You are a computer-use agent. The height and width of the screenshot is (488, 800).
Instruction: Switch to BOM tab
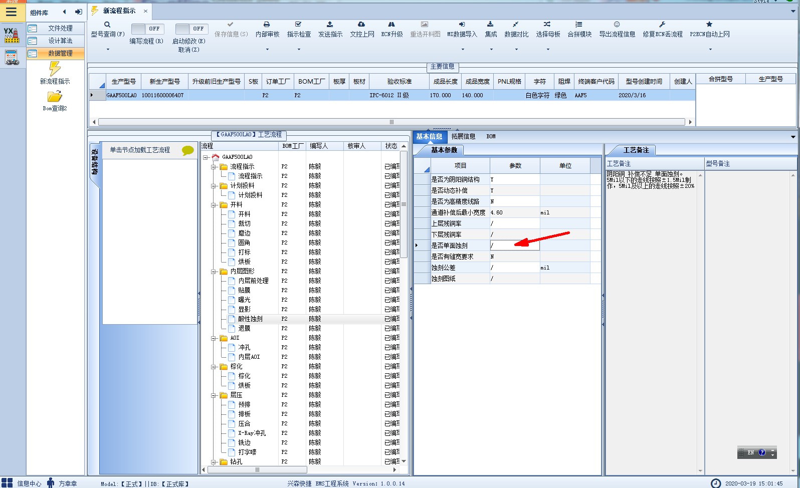click(x=491, y=136)
